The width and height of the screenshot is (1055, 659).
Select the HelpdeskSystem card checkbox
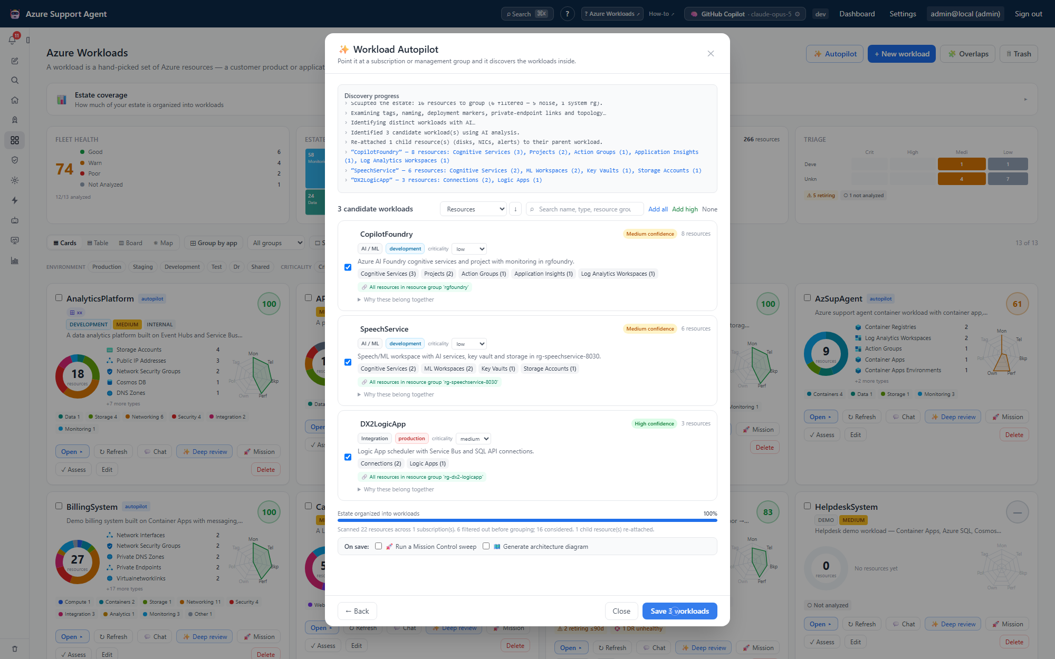tap(807, 506)
